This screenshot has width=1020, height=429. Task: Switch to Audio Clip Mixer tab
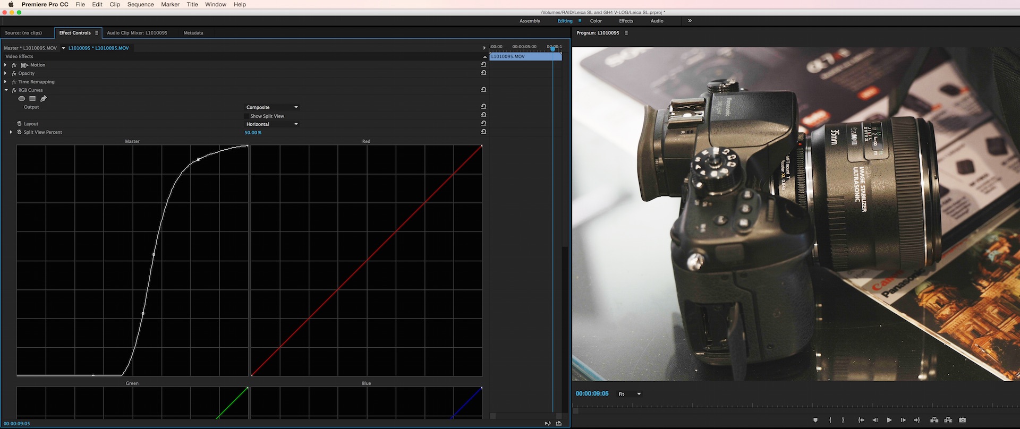pyautogui.click(x=137, y=33)
